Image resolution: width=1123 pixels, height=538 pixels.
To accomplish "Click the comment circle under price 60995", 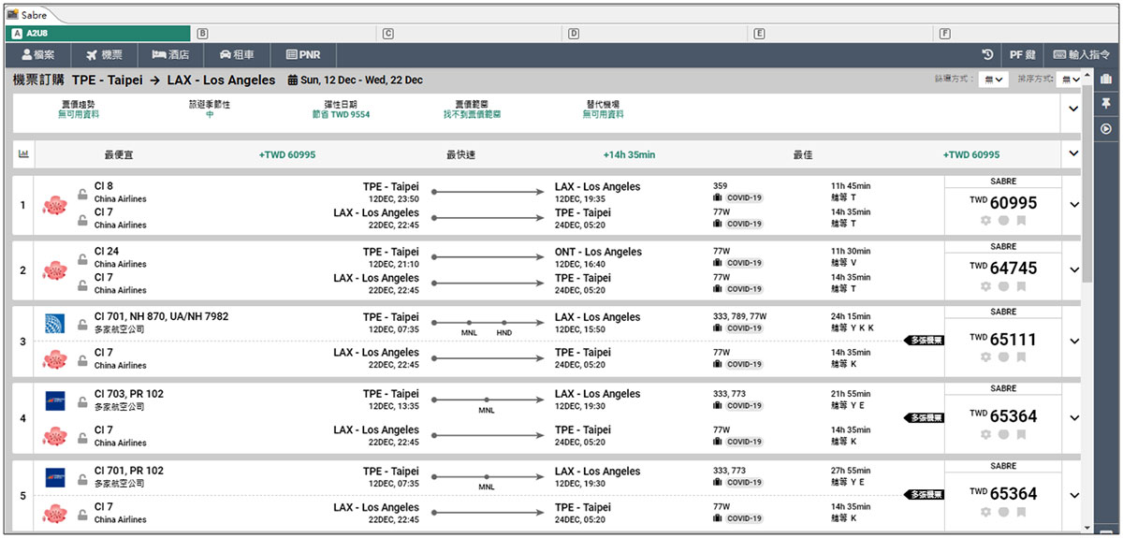I will tap(1003, 221).
